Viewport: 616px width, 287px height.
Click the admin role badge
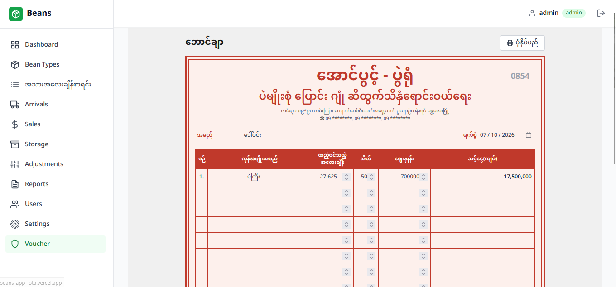574,13
